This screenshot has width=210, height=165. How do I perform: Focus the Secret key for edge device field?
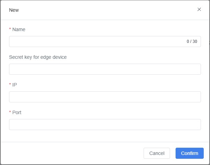pos(105,69)
